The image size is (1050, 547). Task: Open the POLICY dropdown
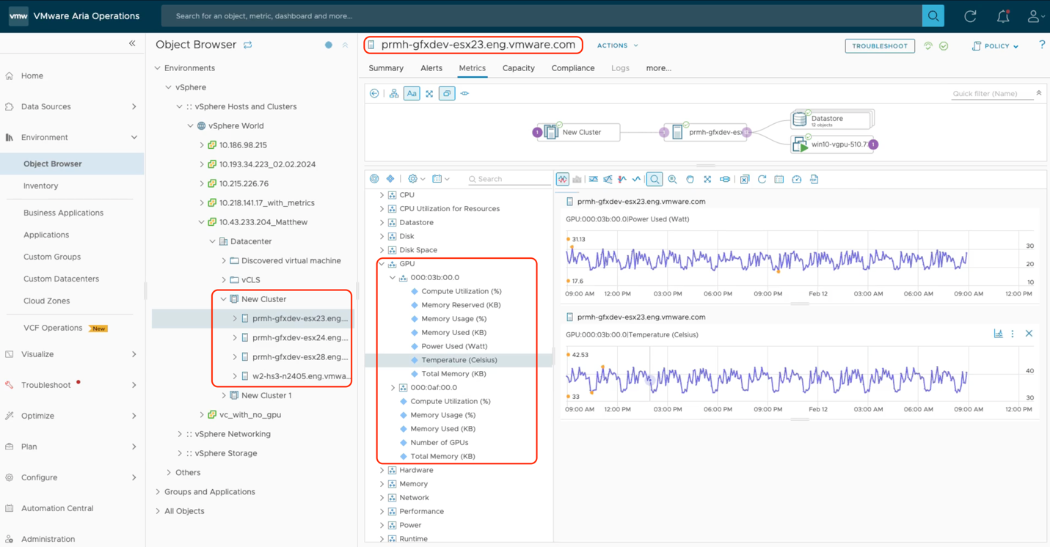[996, 46]
